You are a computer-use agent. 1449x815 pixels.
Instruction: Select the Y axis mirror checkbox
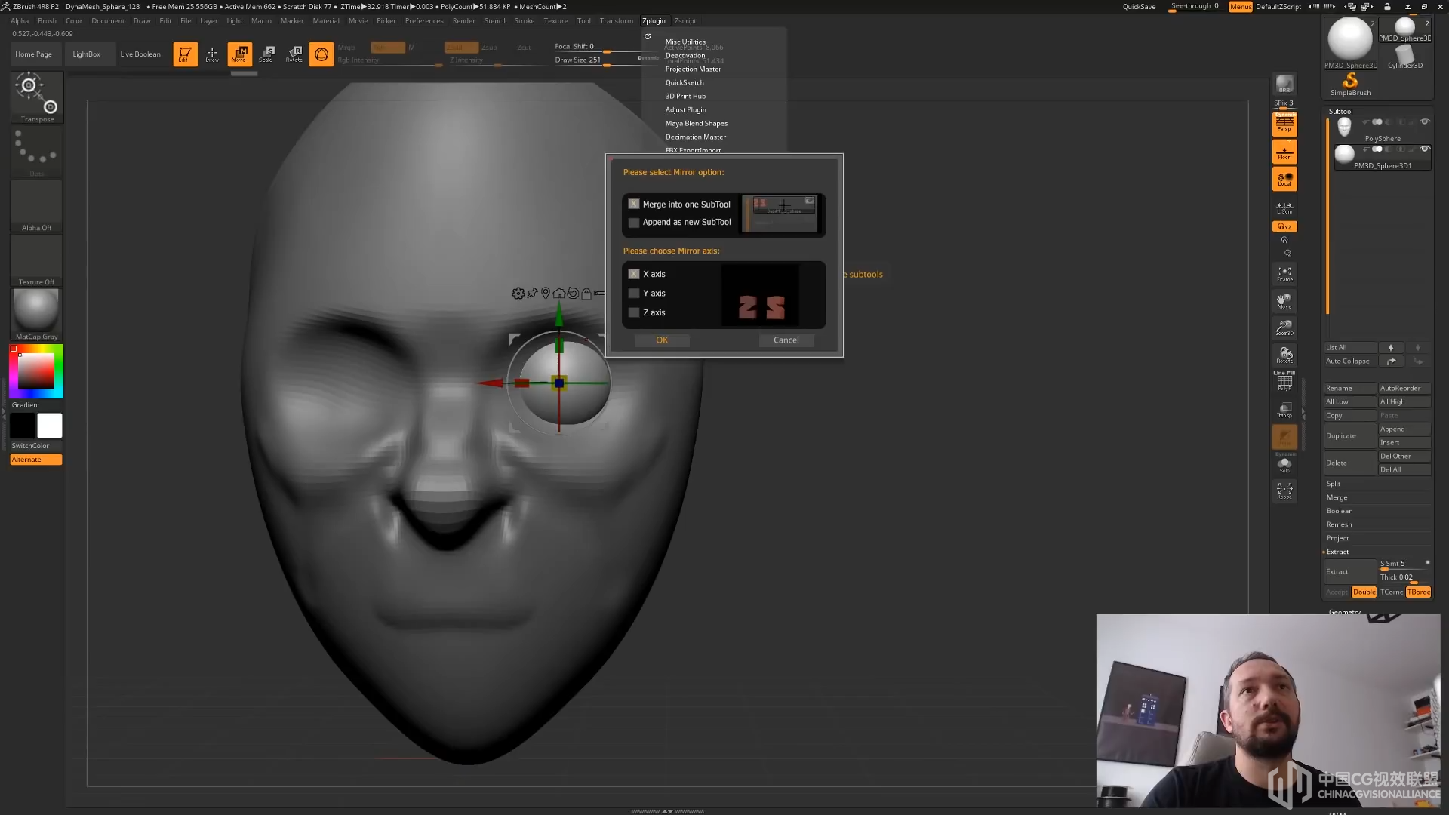coord(634,293)
